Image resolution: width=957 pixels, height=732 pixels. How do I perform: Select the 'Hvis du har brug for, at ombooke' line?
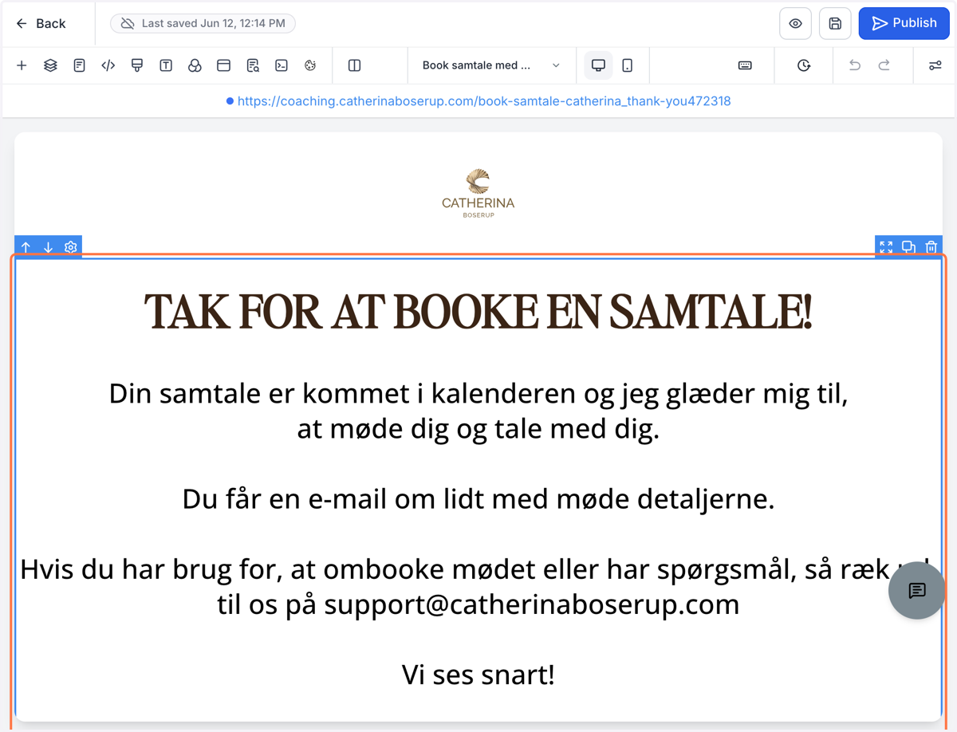[475, 569]
